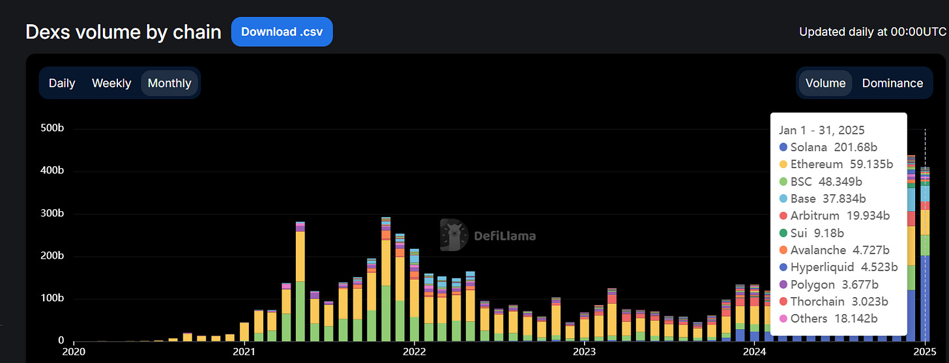Click the January 2025 bar under dashed line

[x=925, y=254]
